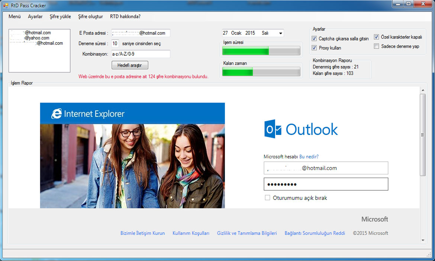Click the Internet Explorer logo in banner
The width and height of the screenshot is (435, 261).
coord(57,114)
